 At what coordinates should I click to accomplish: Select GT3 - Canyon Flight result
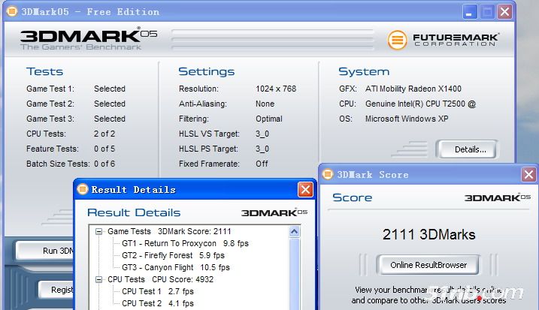pyautogui.click(x=175, y=267)
